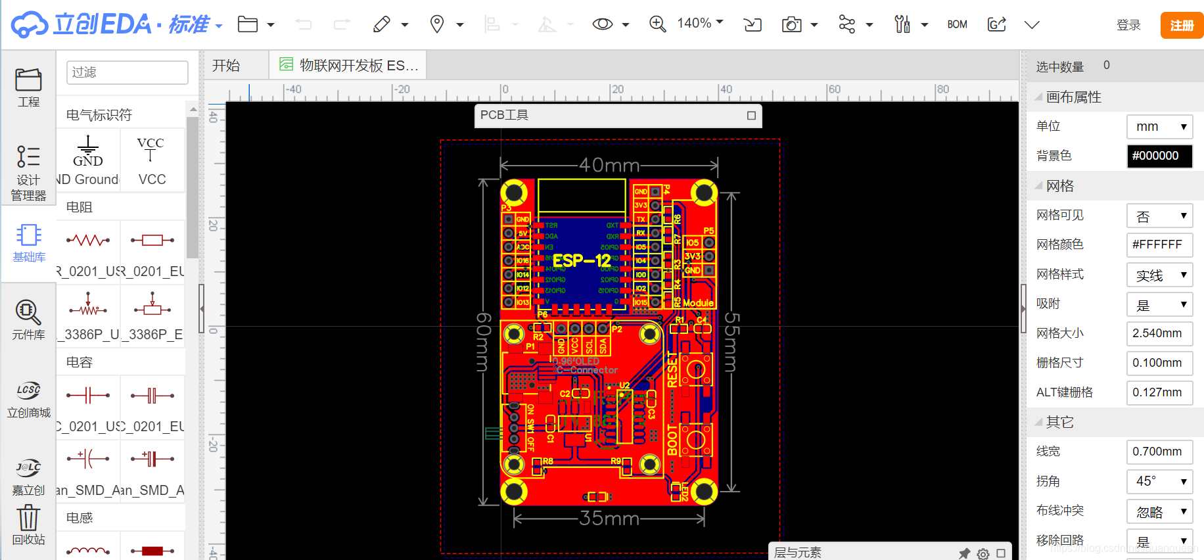
Task: Click the export share icon
Action: pyautogui.click(x=997, y=24)
